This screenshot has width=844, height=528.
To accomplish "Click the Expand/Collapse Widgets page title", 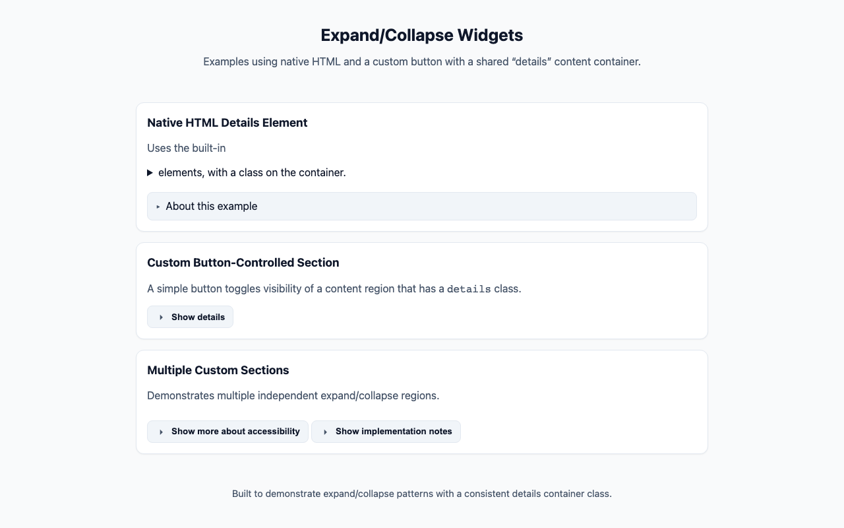I will pos(421,35).
